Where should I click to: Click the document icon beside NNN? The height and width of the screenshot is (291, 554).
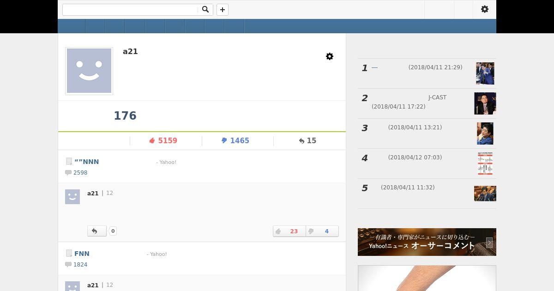(x=69, y=162)
